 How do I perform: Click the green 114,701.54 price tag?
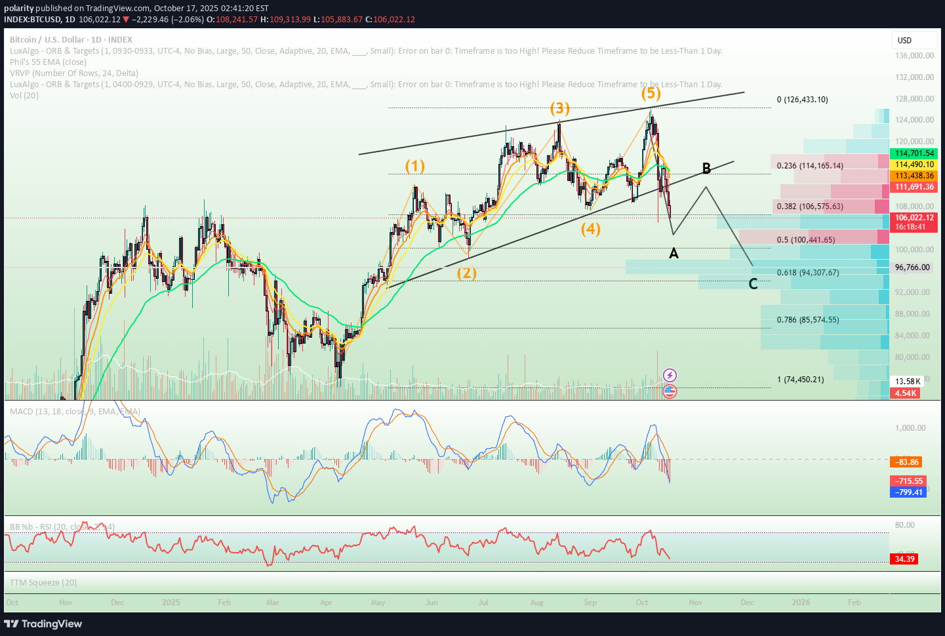[914, 153]
